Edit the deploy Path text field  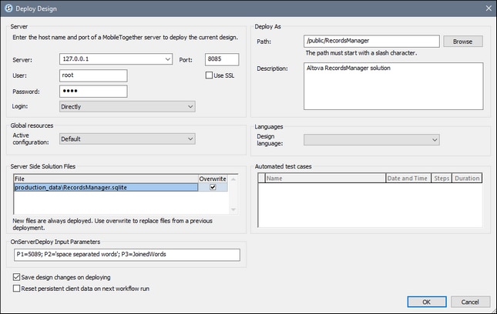[371, 42]
